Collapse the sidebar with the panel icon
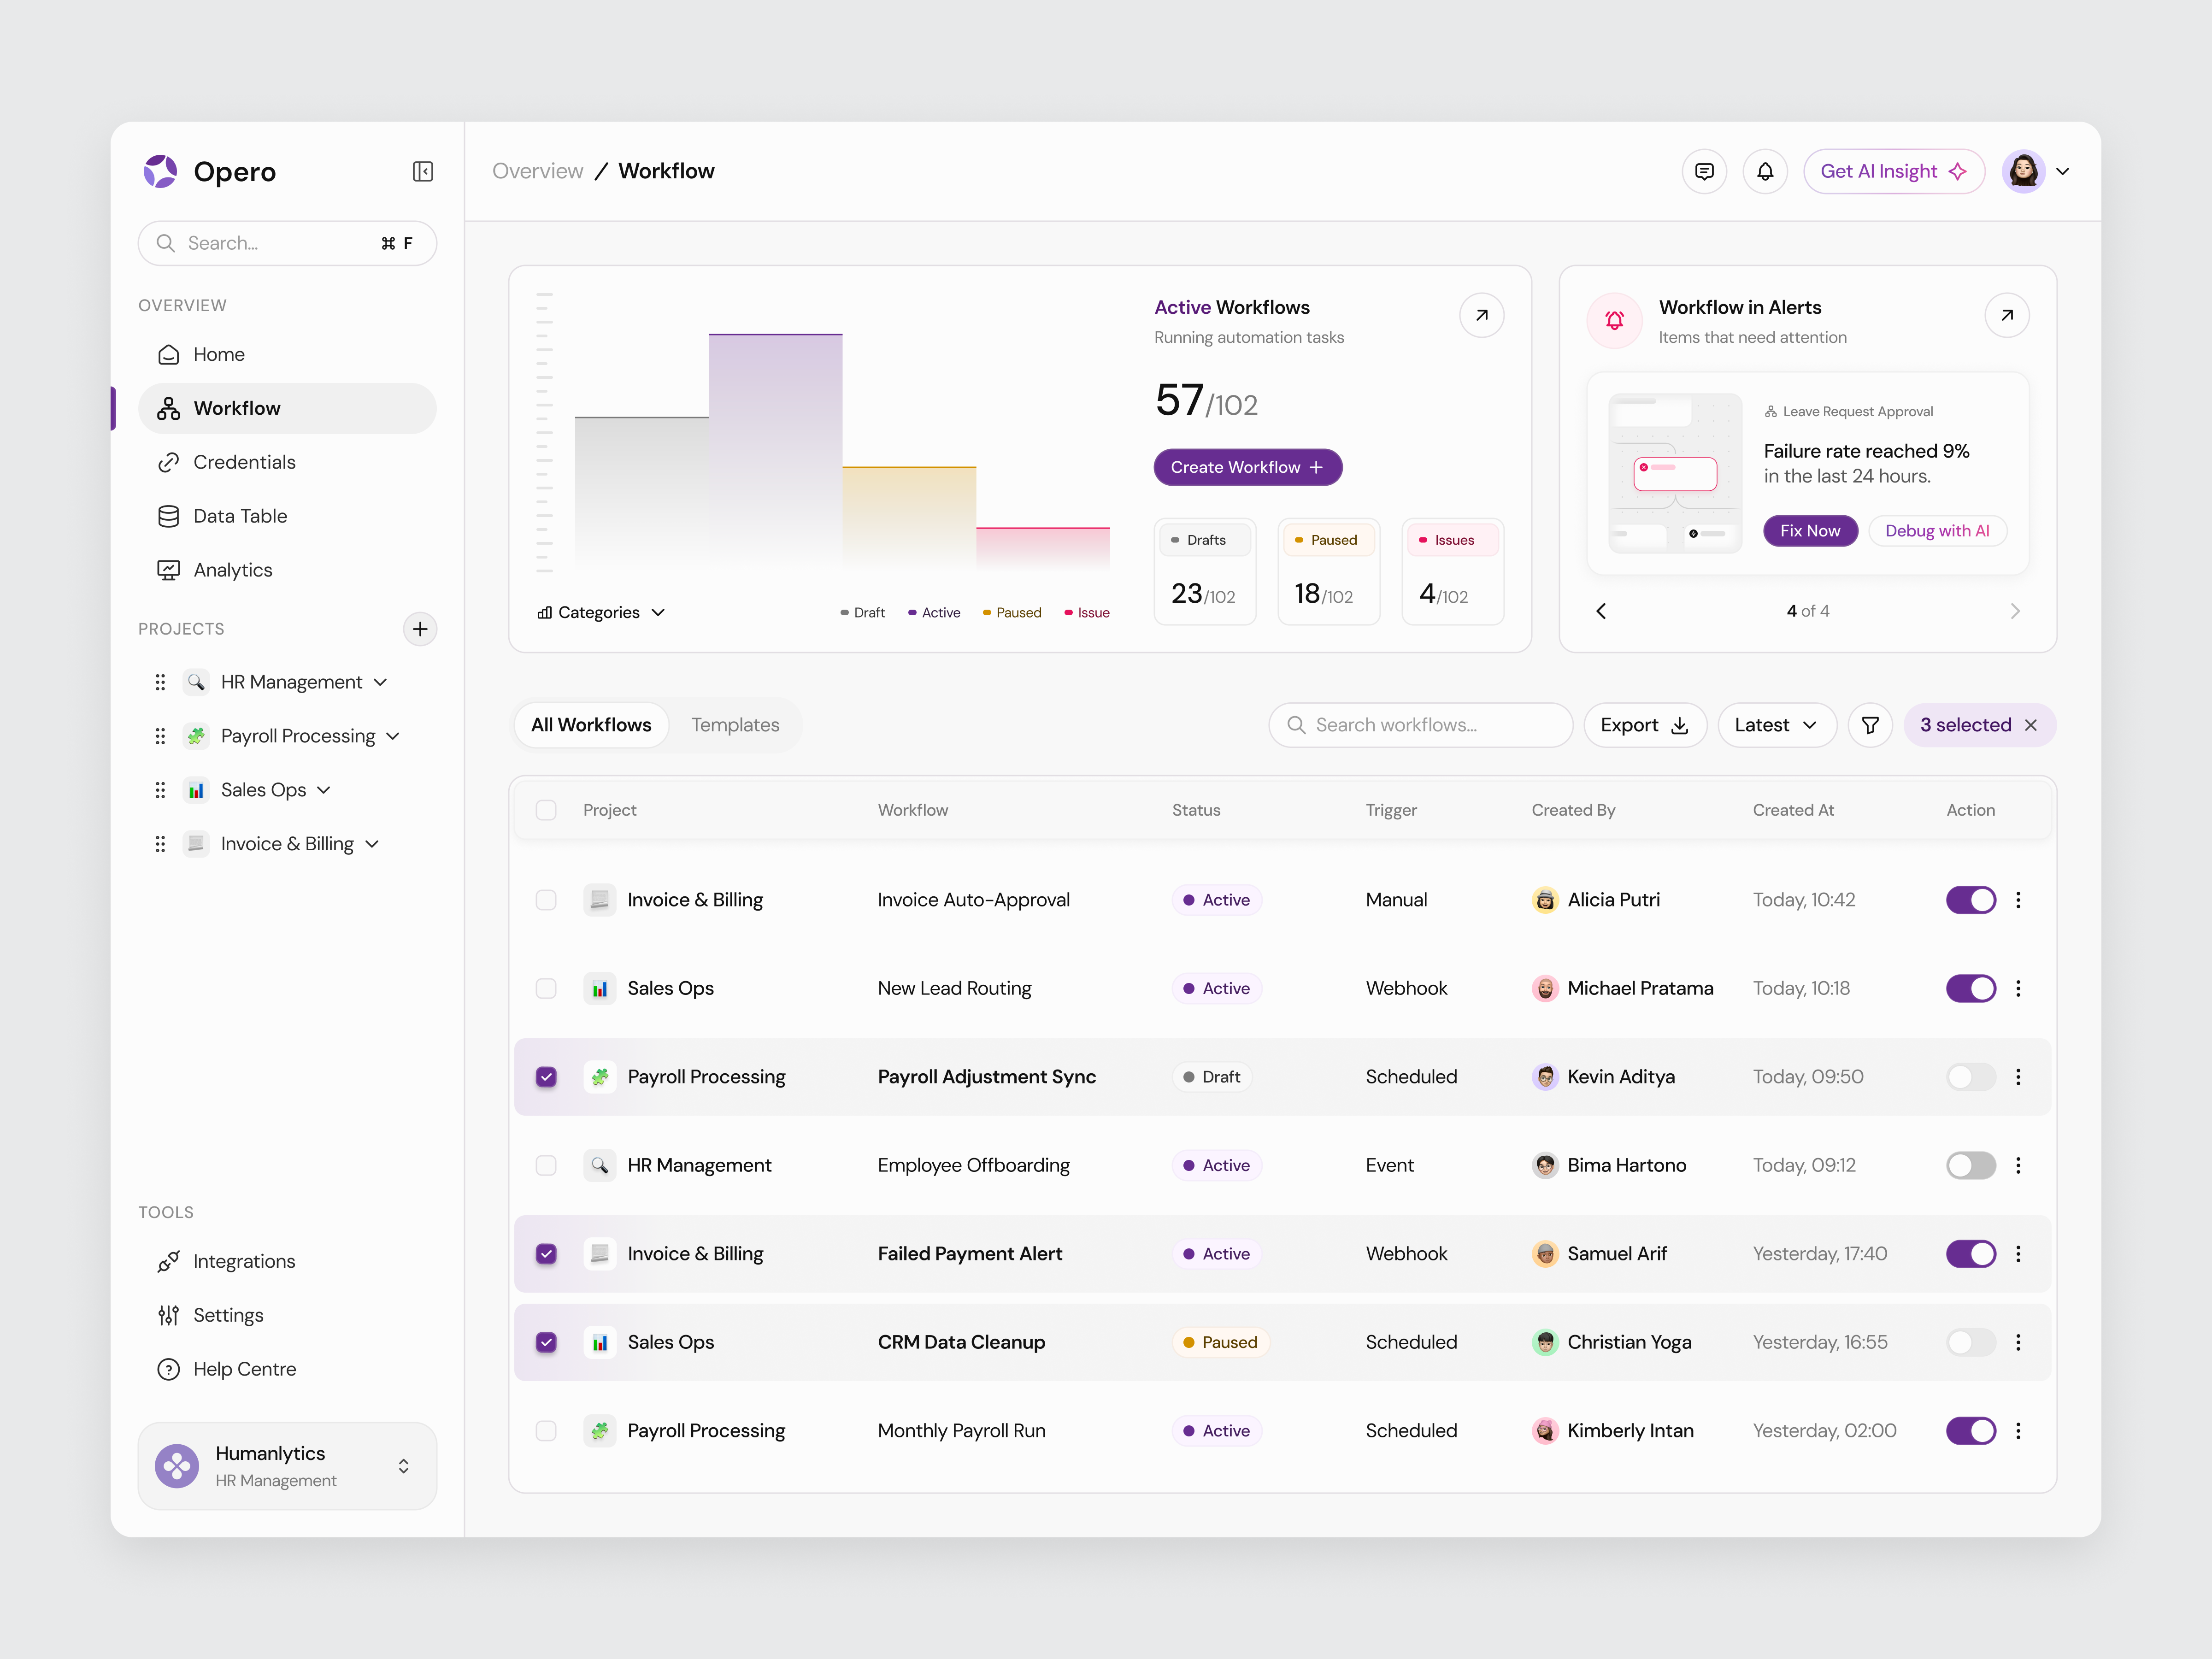 point(423,171)
